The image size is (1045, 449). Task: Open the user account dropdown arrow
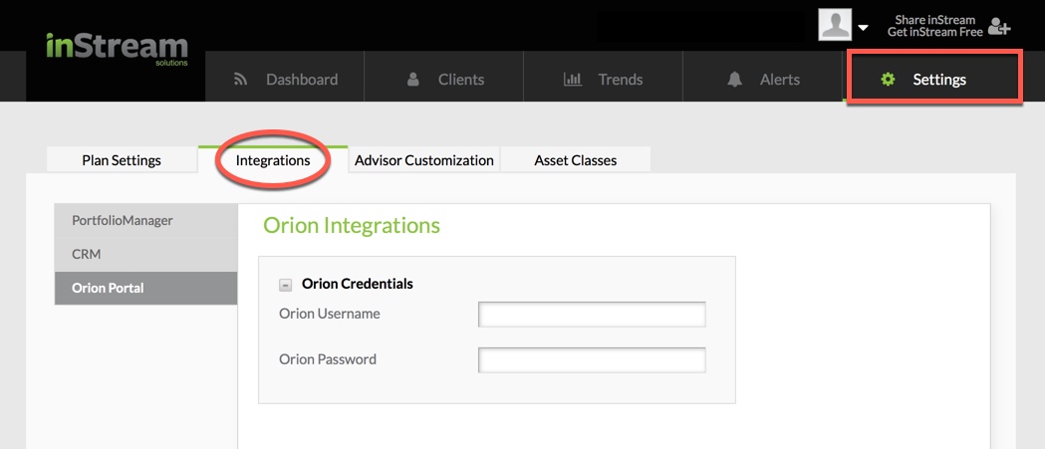(863, 28)
